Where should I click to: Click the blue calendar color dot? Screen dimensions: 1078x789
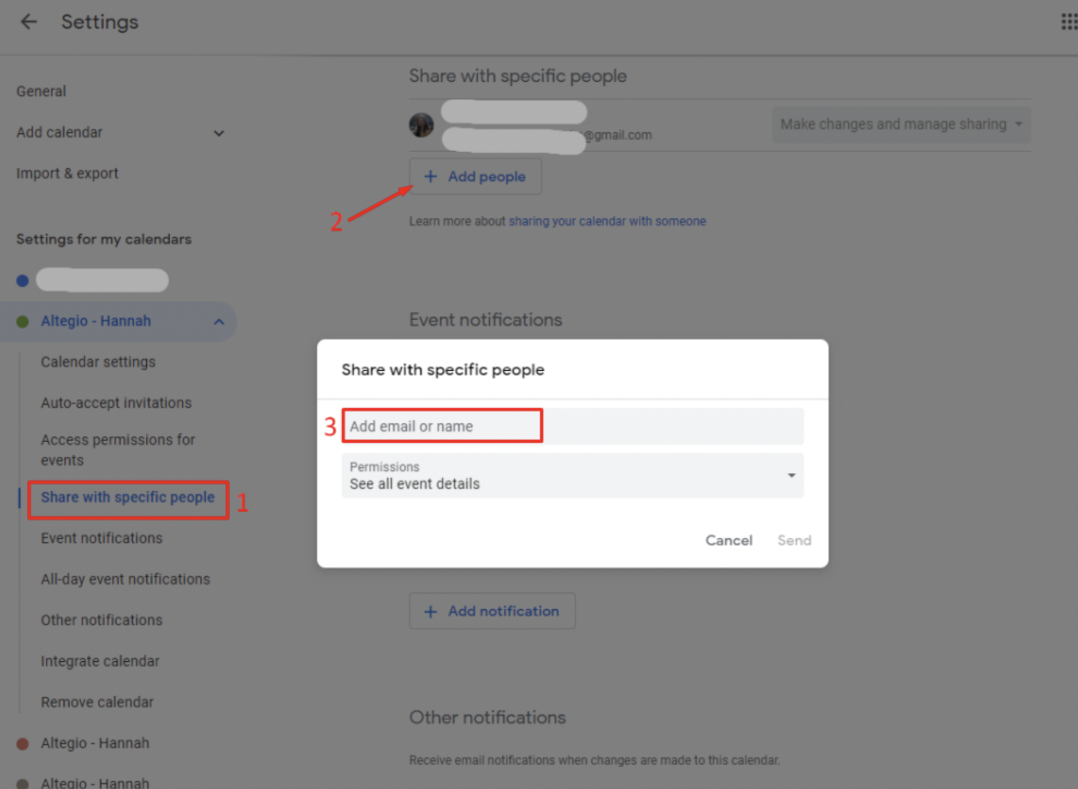(23, 280)
